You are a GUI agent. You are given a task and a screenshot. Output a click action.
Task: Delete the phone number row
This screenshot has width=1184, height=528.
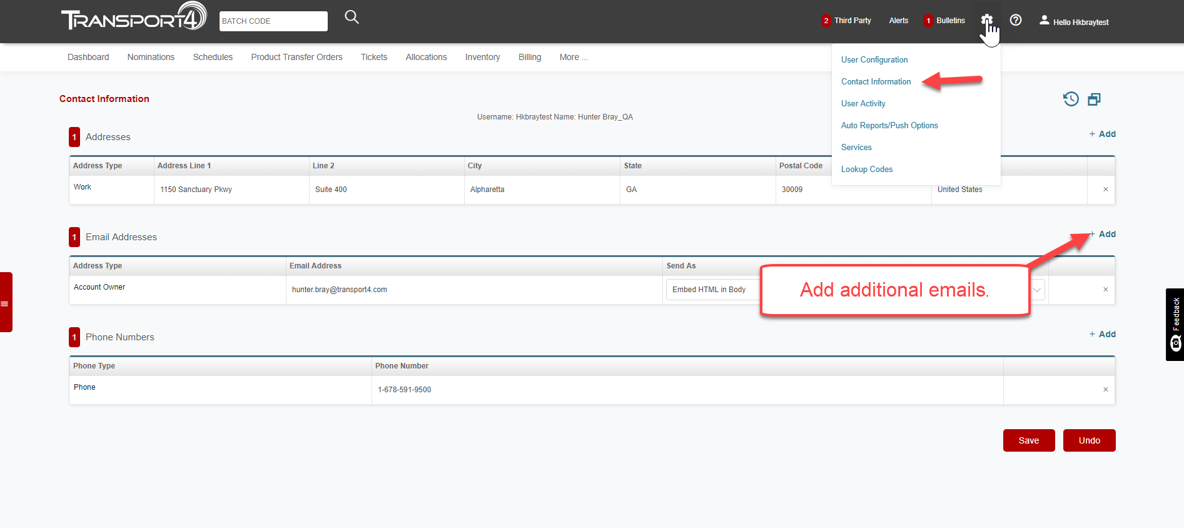tap(1105, 390)
